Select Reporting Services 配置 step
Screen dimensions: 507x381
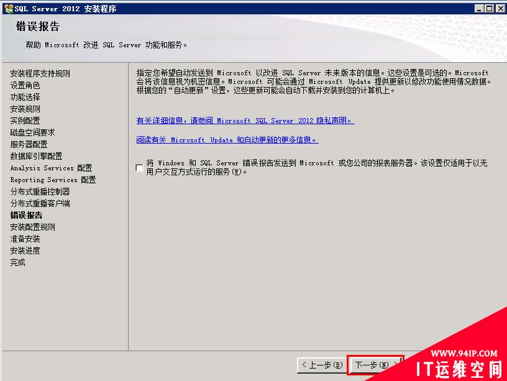(53, 180)
